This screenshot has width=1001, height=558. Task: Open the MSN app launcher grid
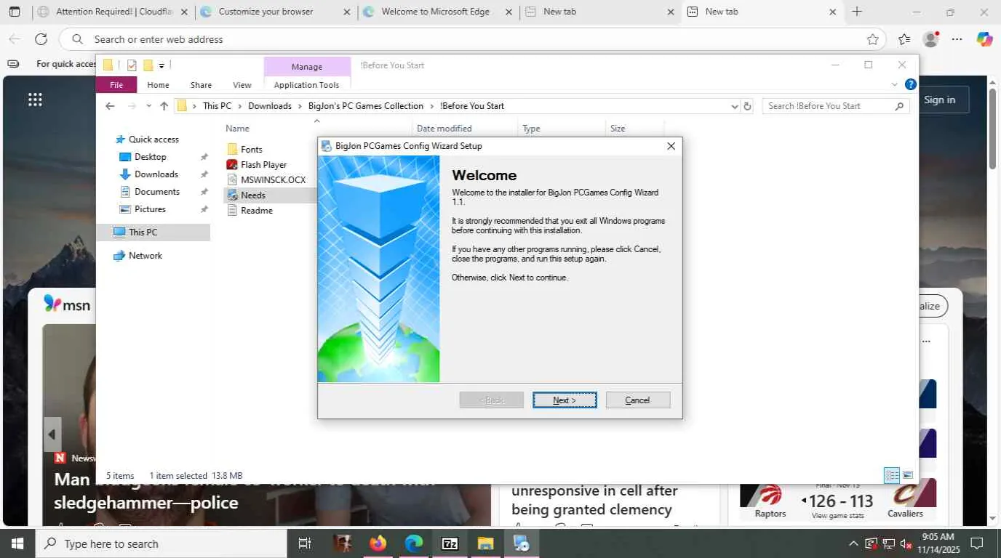tap(35, 100)
